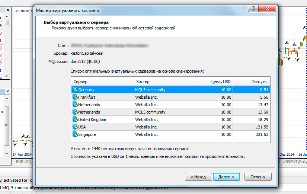Click the help question mark button in title bar

[x=253, y=9]
